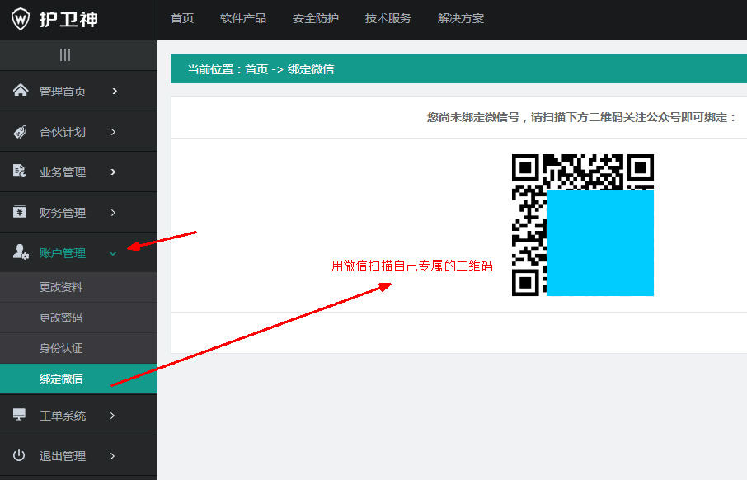
Task: Select 绑定微信 in the sidebar
Action: (78, 379)
